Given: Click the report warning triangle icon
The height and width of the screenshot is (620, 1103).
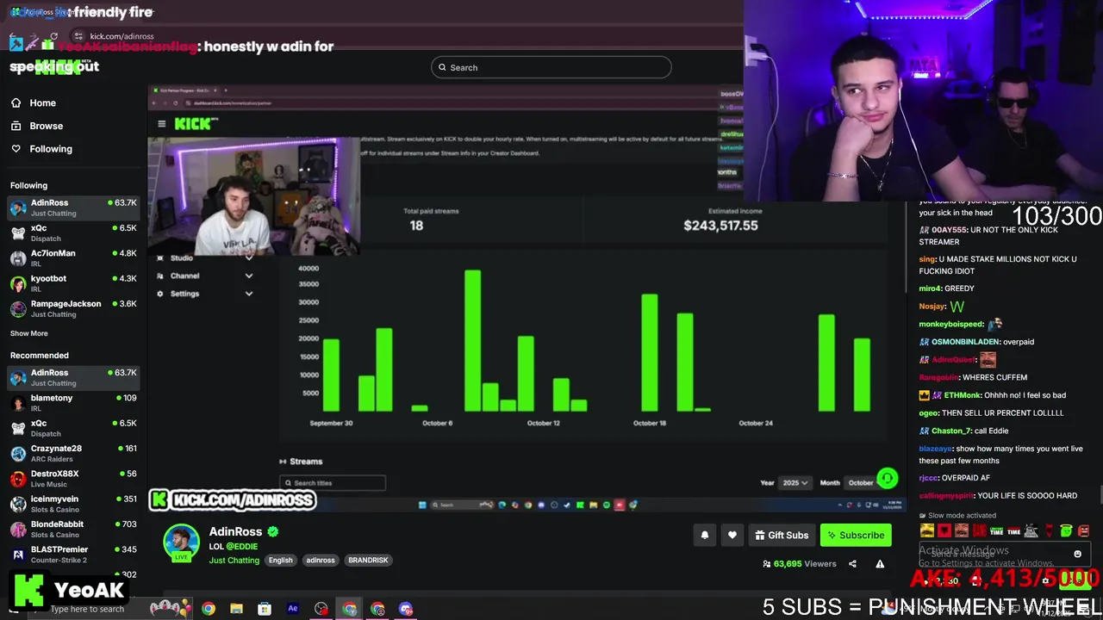Looking at the screenshot, I should (x=880, y=564).
